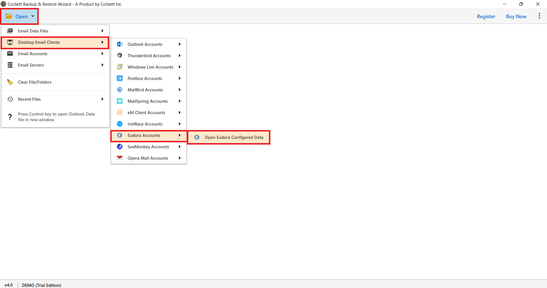Expand Email Accounts submenu arrow

102,54
